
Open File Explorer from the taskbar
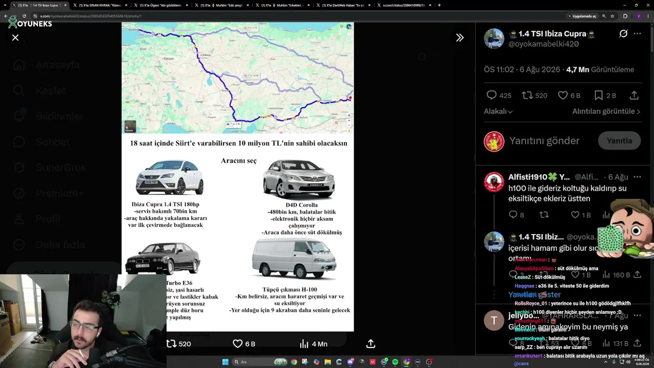click(328, 362)
